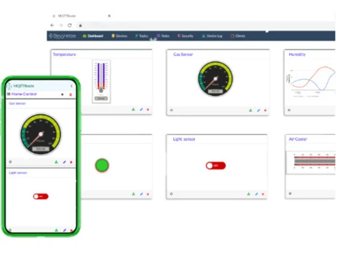This screenshot has height=262, width=350.
Task: Tap the Gas Sensor gauge on phone
Action: [41, 134]
